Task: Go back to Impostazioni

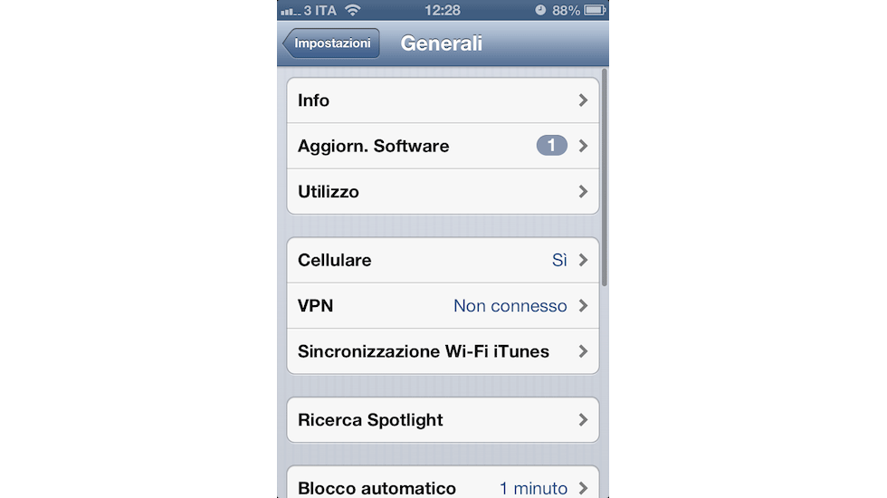Action: [x=331, y=43]
